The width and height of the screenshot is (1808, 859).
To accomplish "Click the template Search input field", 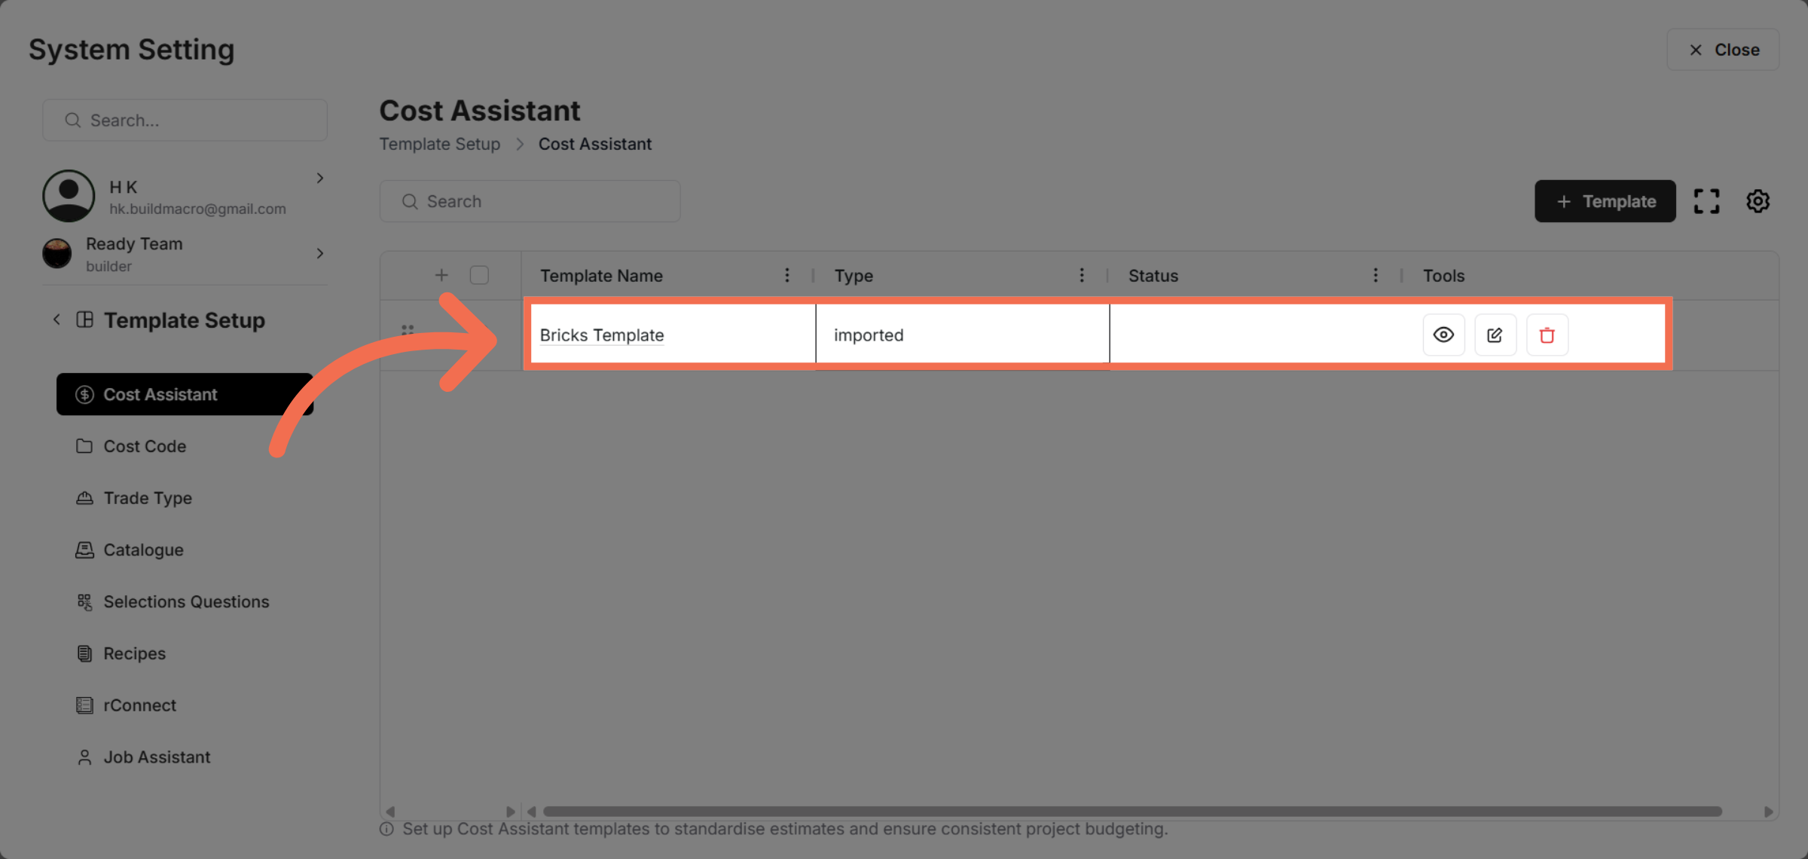I will tap(530, 200).
